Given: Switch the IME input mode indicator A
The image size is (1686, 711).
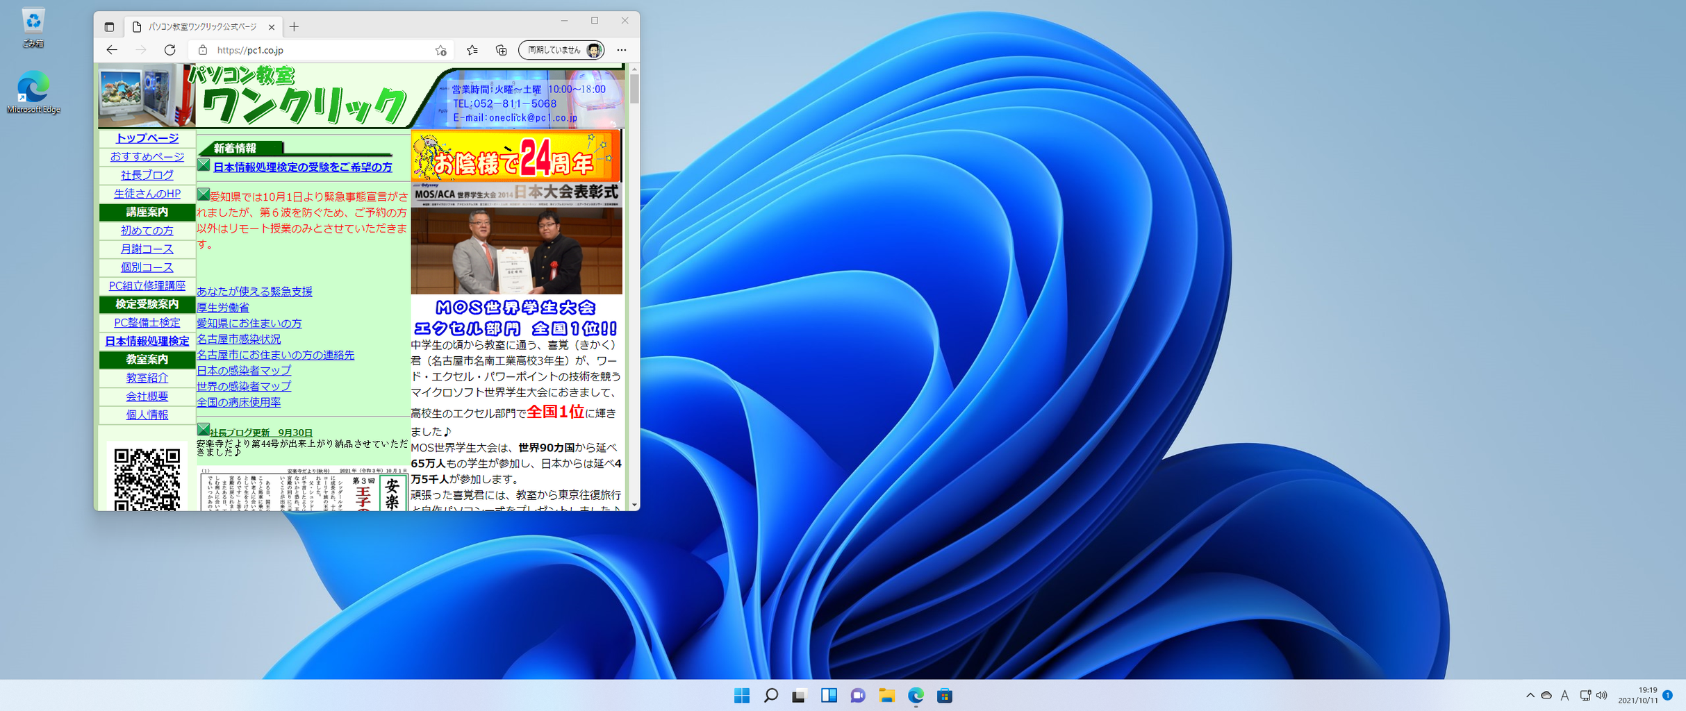Looking at the screenshot, I should tap(1564, 695).
